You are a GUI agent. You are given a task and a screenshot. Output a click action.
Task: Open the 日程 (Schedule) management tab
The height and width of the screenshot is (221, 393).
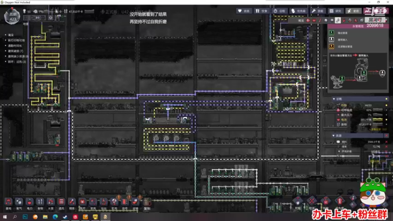point(280,11)
